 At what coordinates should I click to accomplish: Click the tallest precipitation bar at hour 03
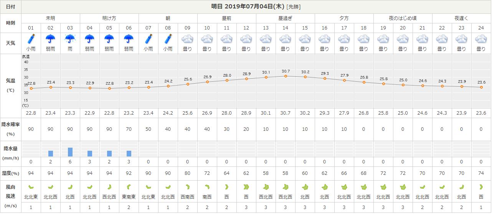coord(70,152)
